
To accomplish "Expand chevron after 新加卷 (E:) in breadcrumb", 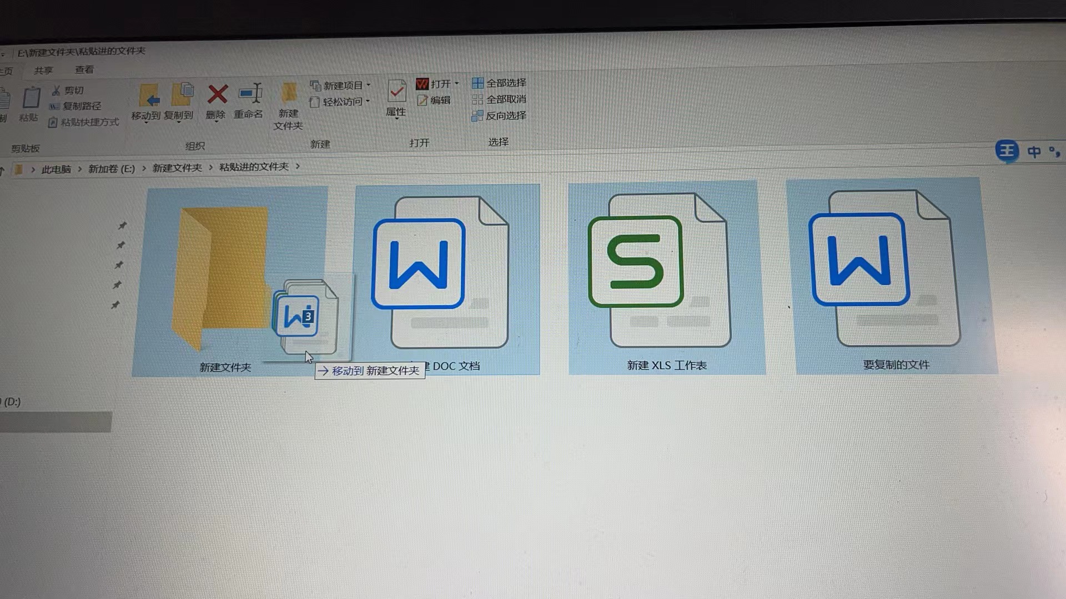I will tap(144, 168).
